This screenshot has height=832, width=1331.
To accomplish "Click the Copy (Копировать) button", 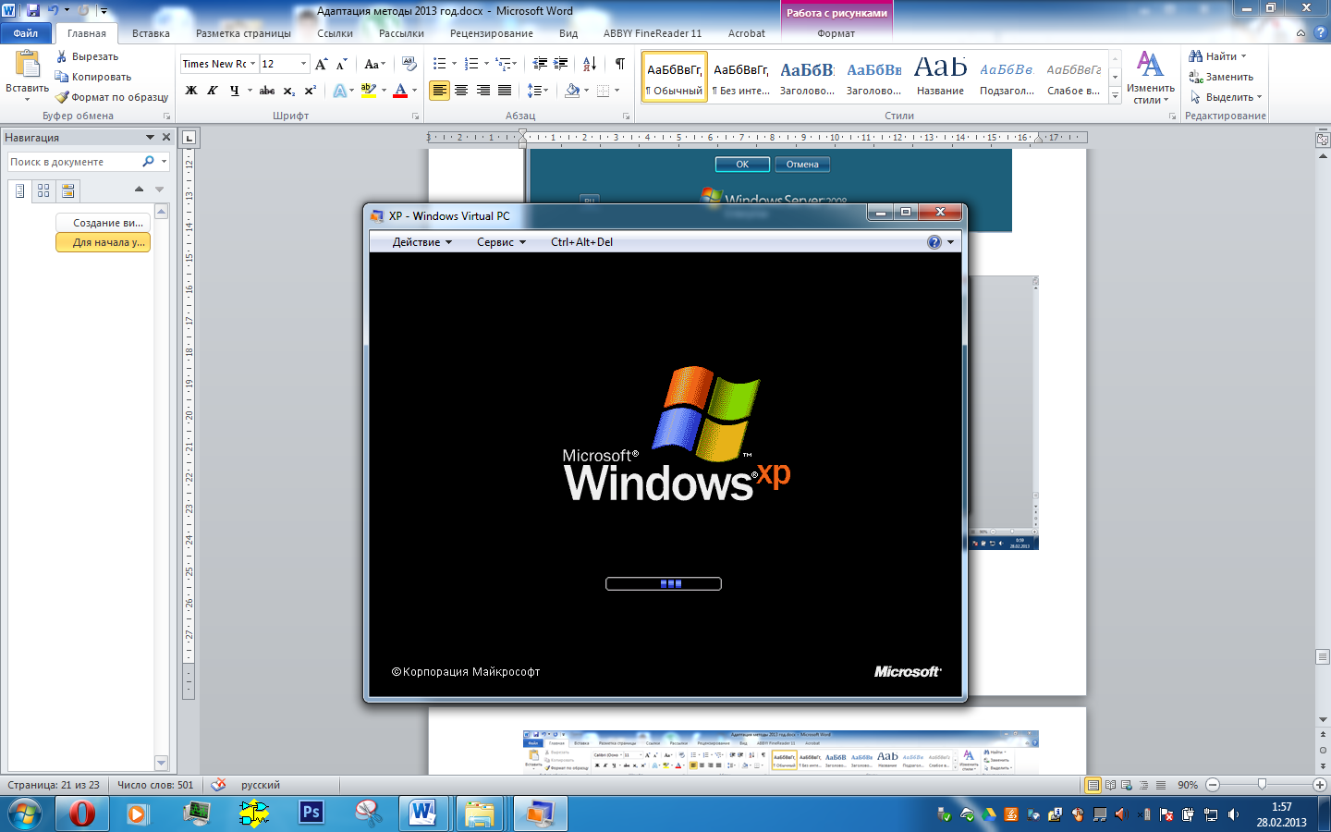I will click(93, 77).
